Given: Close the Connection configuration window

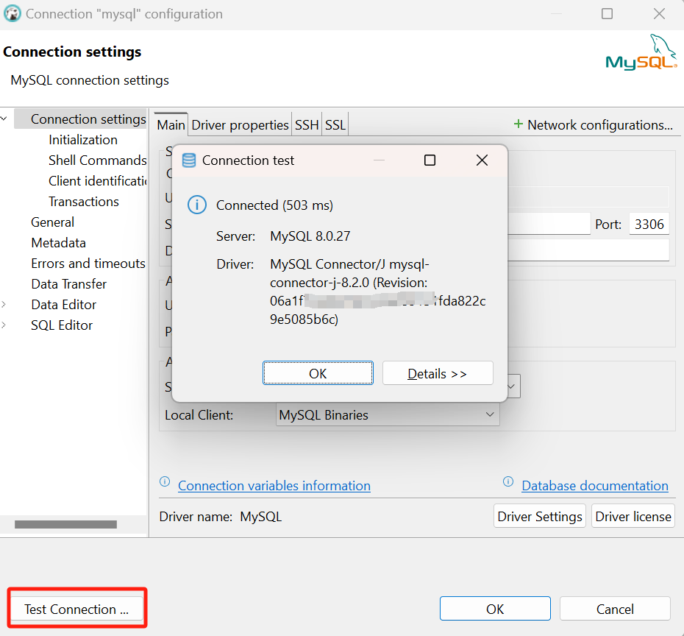Looking at the screenshot, I should pyautogui.click(x=659, y=14).
